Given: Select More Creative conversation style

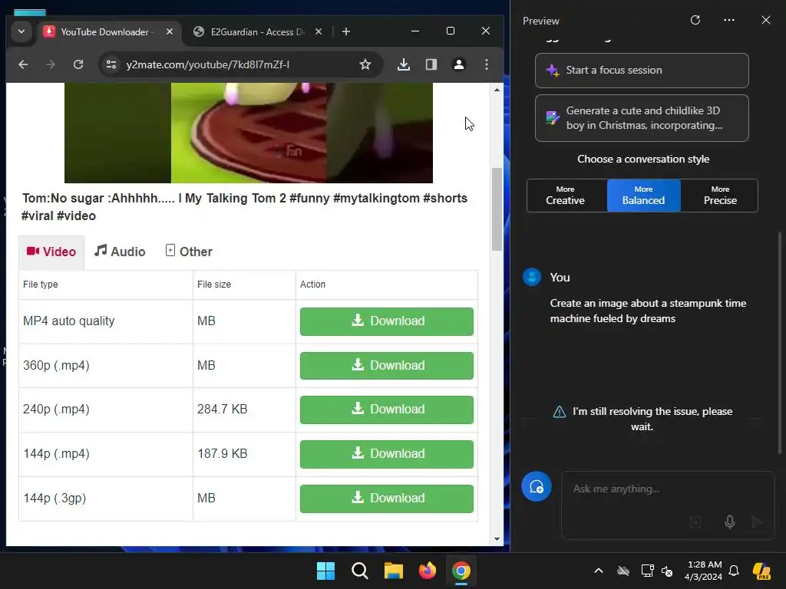Looking at the screenshot, I should (566, 196).
